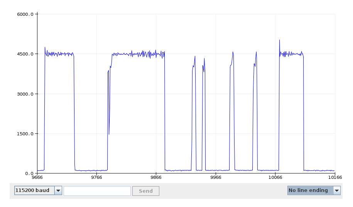Click the 9866 x-axis label

tap(156, 178)
